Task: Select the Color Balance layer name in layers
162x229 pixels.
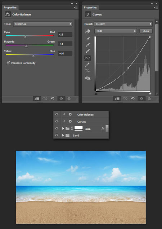Action: click(85, 115)
